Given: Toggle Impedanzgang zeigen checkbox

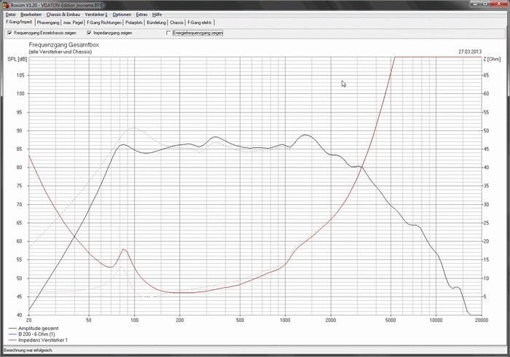Looking at the screenshot, I should point(89,33).
